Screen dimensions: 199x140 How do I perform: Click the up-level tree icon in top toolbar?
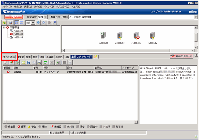point(4,23)
